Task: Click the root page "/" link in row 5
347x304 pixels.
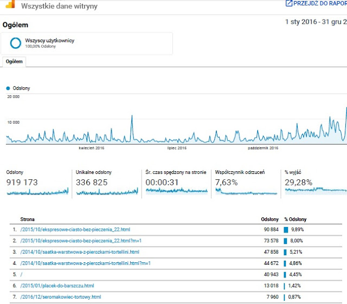Action: [21, 275]
